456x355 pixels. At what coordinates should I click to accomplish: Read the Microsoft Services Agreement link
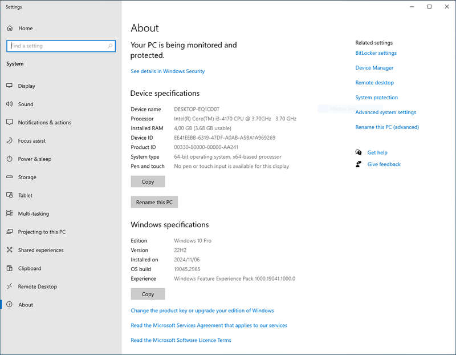pos(209,325)
